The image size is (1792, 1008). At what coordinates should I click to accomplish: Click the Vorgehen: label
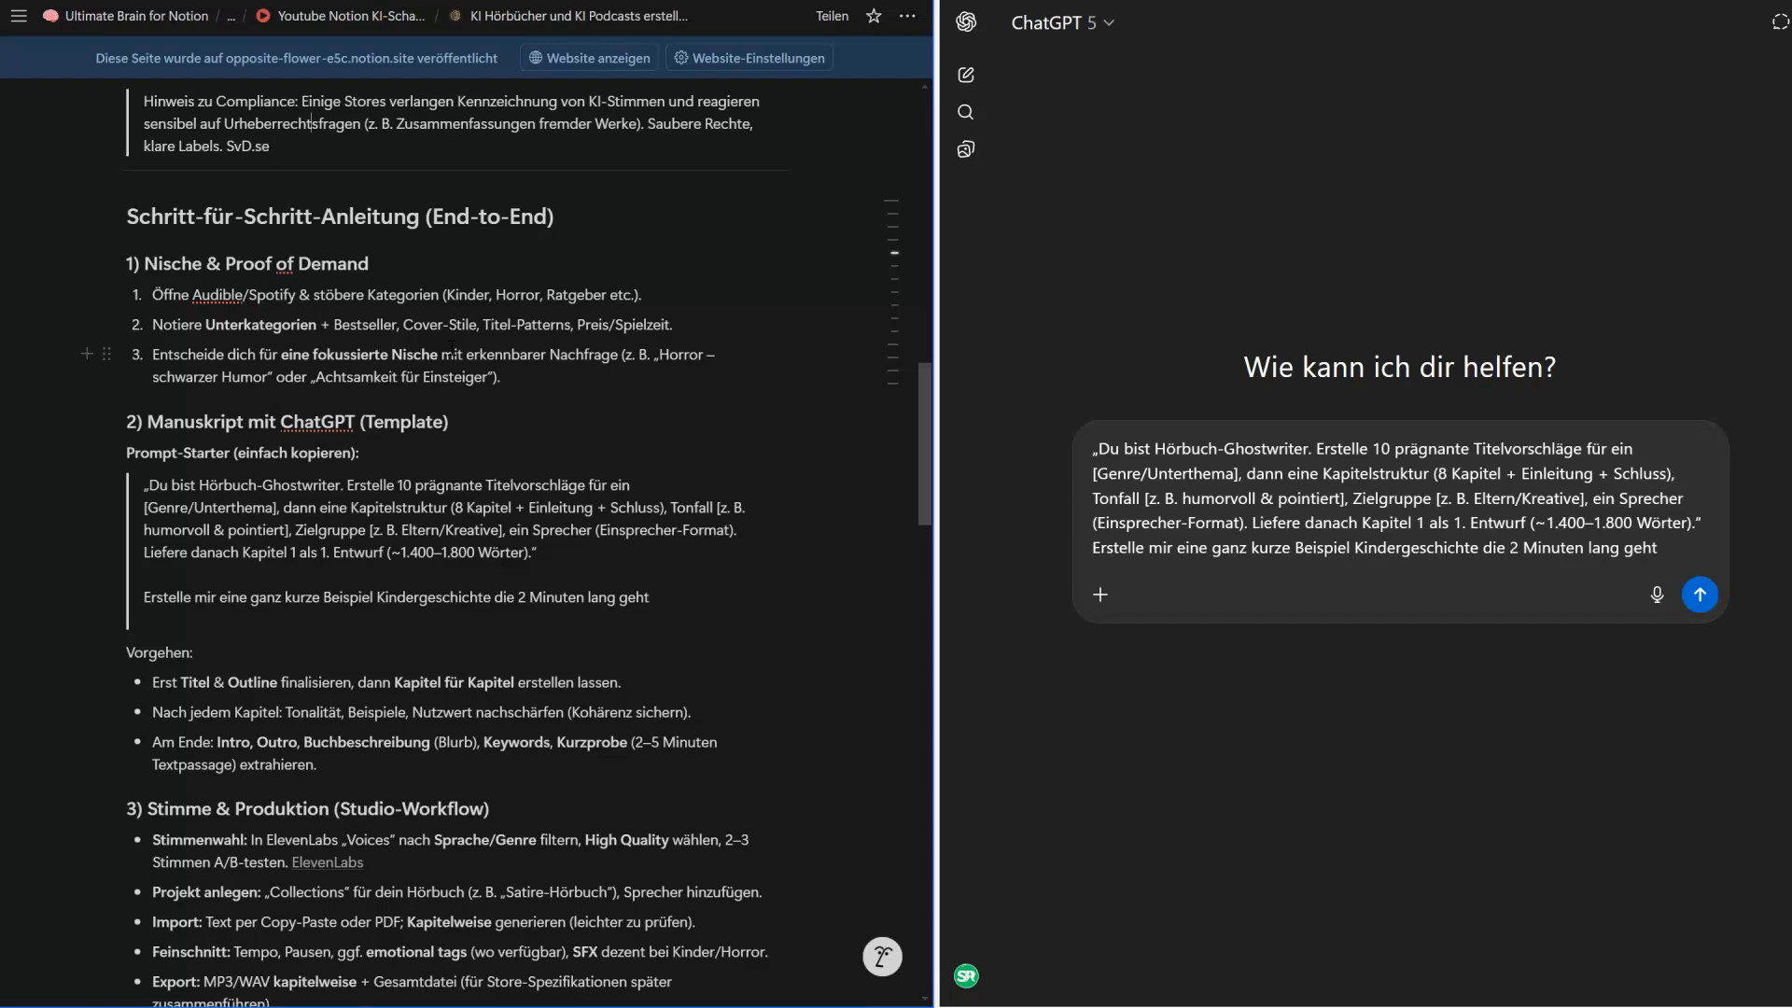click(160, 652)
